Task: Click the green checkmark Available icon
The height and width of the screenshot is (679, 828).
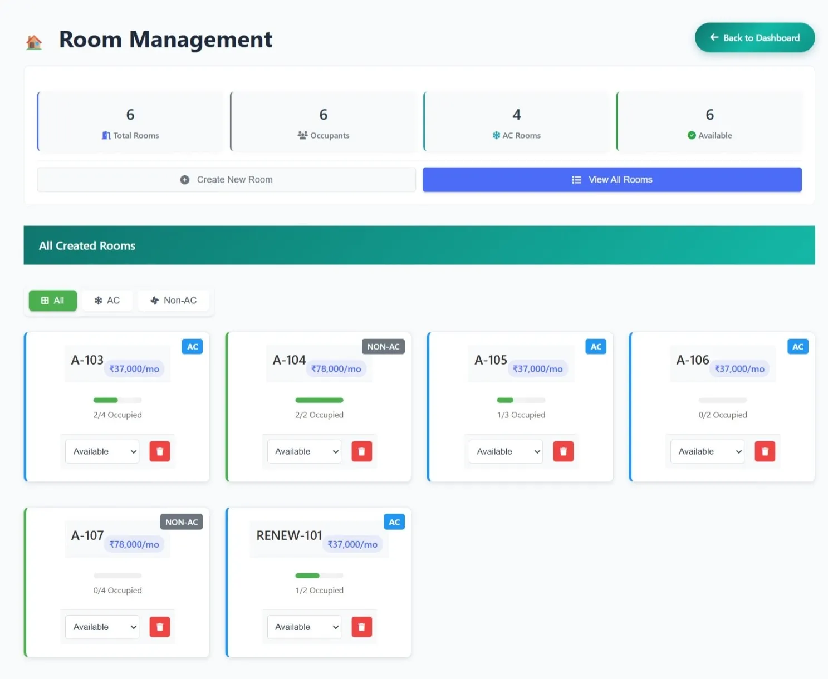Action: coord(691,135)
